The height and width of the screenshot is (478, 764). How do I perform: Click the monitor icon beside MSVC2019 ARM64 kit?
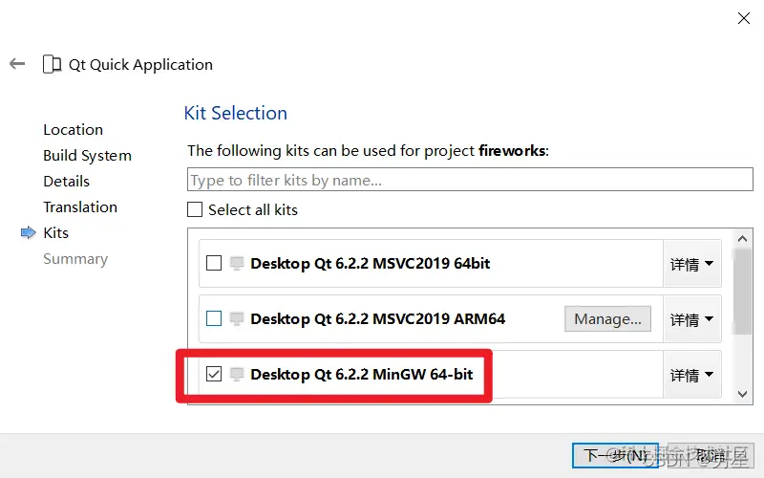pyautogui.click(x=237, y=319)
